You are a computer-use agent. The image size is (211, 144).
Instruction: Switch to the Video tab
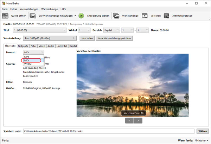click(x=42, y=46)
